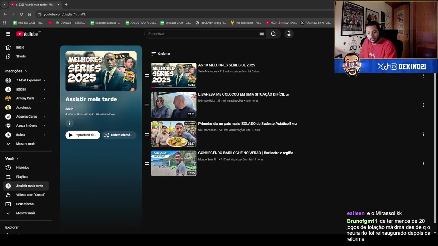This screenshot has height=246, width=438.
Task: Open the YouTube hamburger guide menu
Action: click(x=8, y=34)
